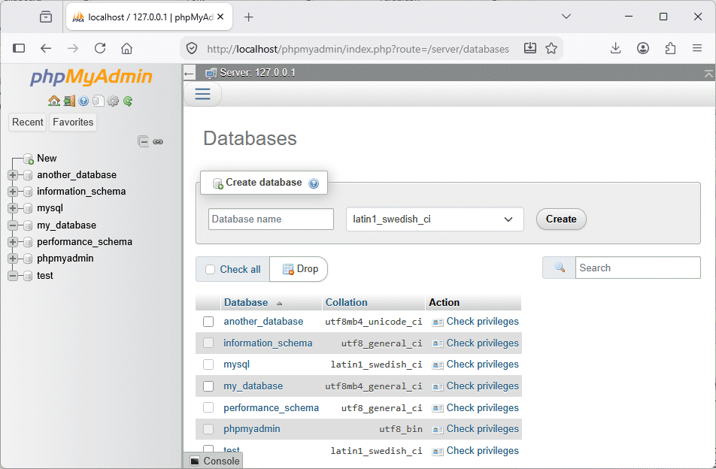Select the my_database row checkbox

pos(208,386)
